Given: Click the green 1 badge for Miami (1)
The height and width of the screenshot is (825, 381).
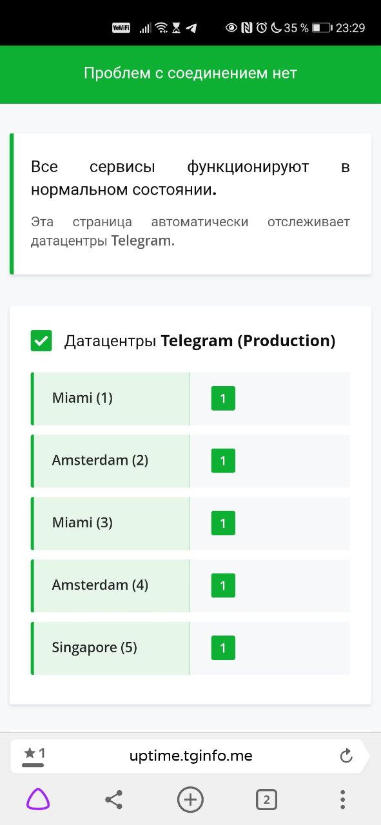Looking at the screenshot, I should (223, 398).
